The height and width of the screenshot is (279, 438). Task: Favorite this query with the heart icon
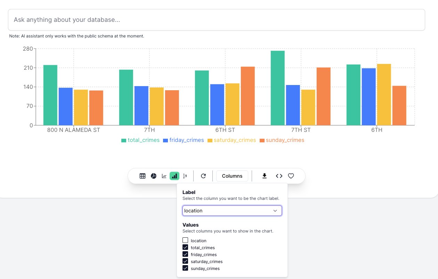pyautogui.click(x=291, y=176)
